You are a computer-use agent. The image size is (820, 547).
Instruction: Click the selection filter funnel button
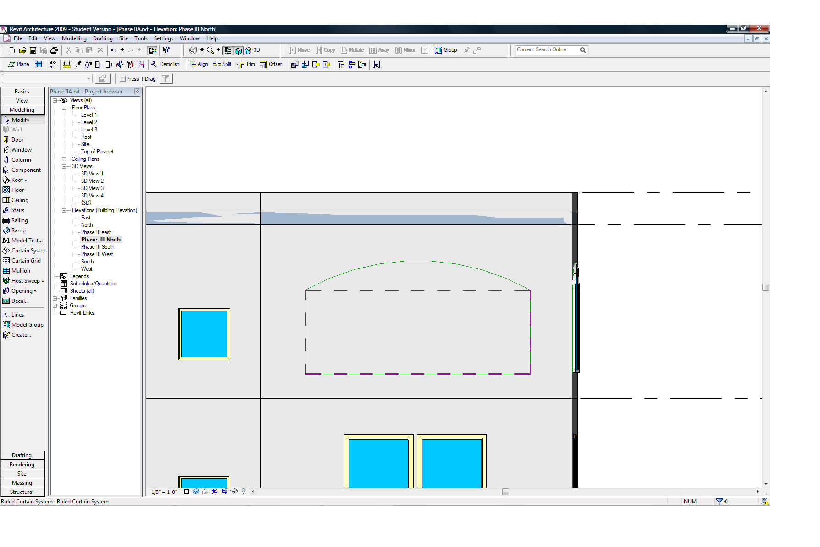166,79
